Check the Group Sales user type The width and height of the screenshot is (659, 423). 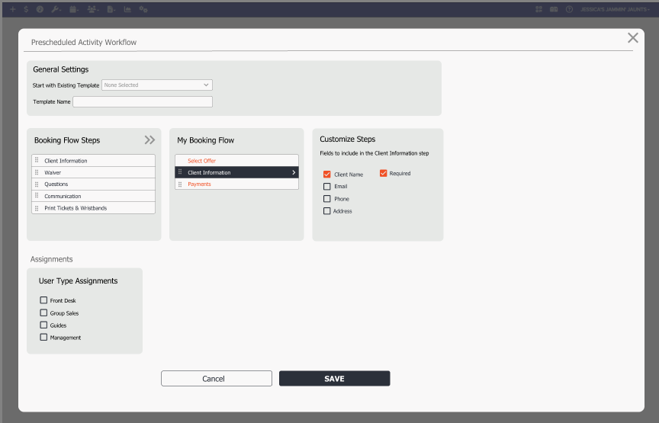43,312
